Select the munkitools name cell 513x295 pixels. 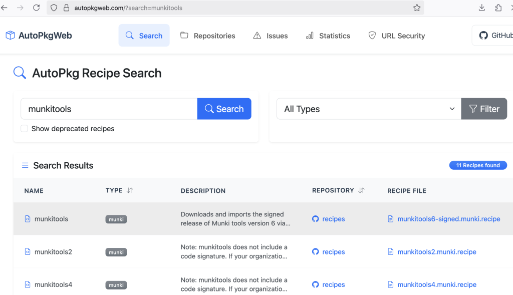(x=52, y=219)
